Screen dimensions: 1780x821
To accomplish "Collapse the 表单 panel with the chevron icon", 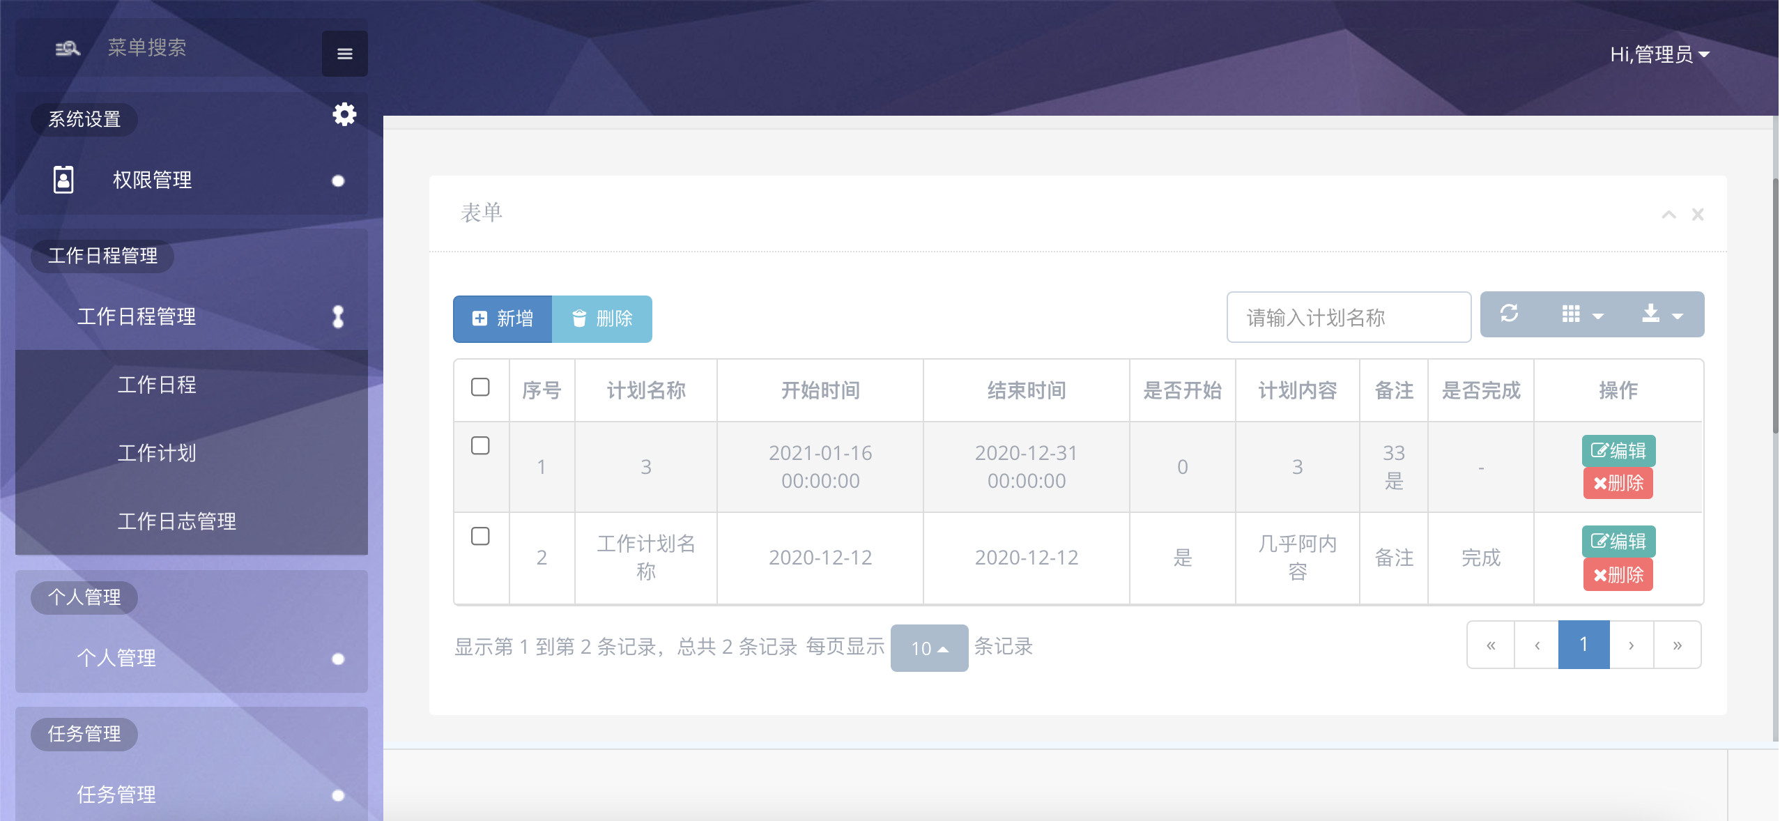I will [1668, 215].
